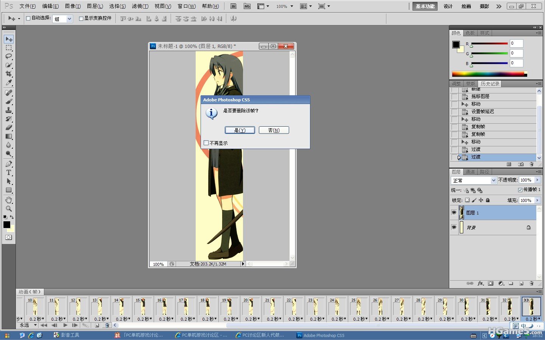
Task: Create new adjustment layer icon
Action: [501, 283]
